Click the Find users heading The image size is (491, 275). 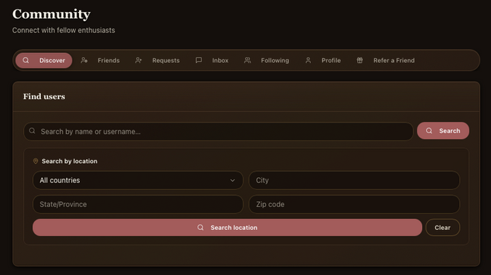44,96
